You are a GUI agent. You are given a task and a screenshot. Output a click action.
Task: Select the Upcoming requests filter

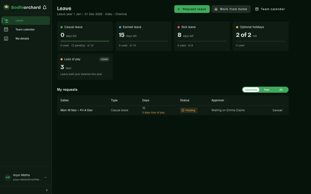(x=251, y=90)
